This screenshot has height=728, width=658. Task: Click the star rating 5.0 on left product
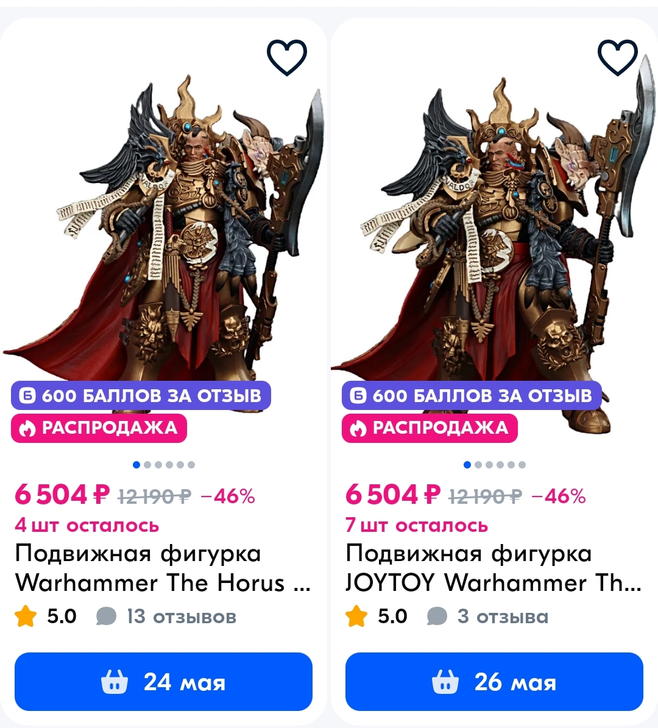(46, 617)
